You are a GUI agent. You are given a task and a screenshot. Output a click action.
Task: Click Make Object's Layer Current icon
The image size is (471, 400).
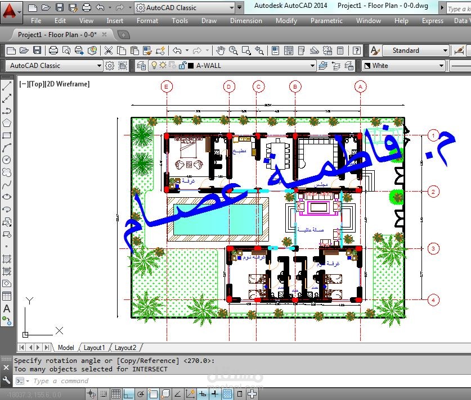323,65
